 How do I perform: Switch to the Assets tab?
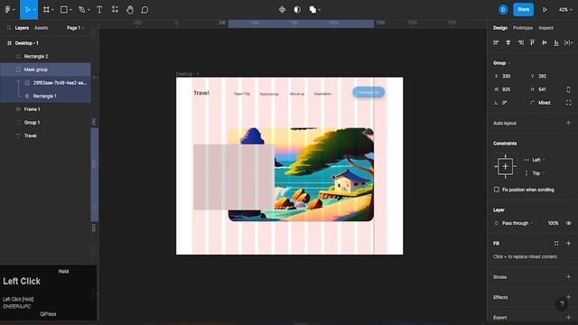pyautogui.click(x=41, y=28)
